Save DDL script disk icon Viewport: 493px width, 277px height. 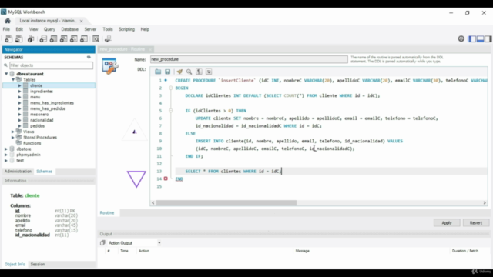[x=168, y=72]
